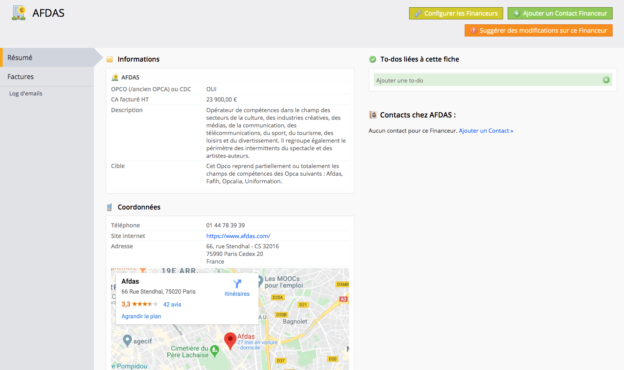The width and height of the screenshot is (624, 370).
Task: Open the Résumé tab
Action: pos(47,57)
